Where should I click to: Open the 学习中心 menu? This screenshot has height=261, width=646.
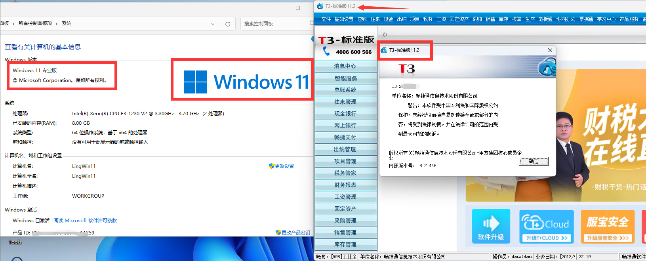pos(606,19)
